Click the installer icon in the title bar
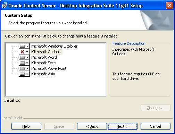 (x=5, y=6)
